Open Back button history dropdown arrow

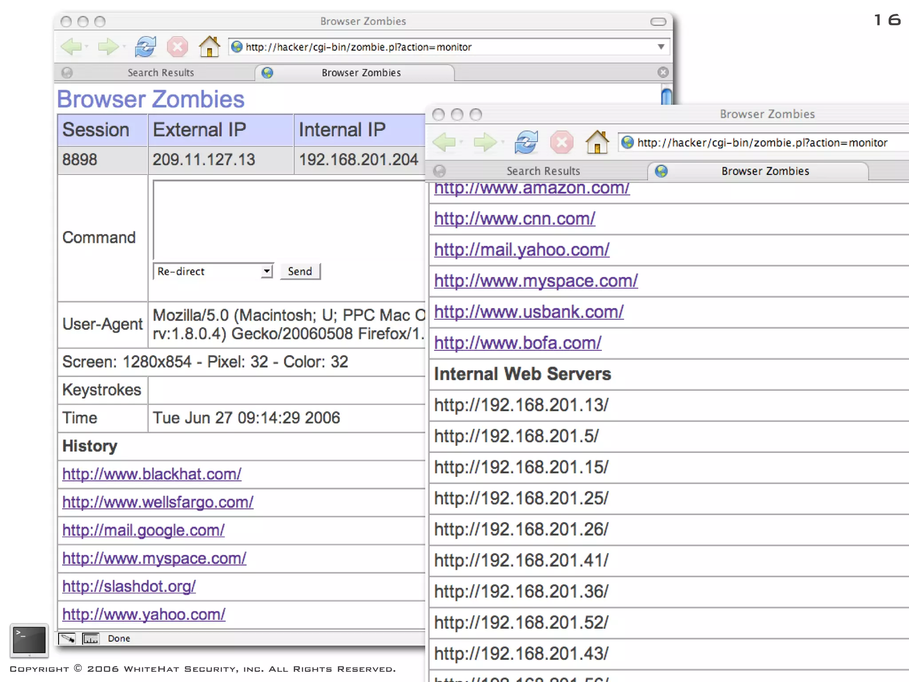[x=87, y=47]
